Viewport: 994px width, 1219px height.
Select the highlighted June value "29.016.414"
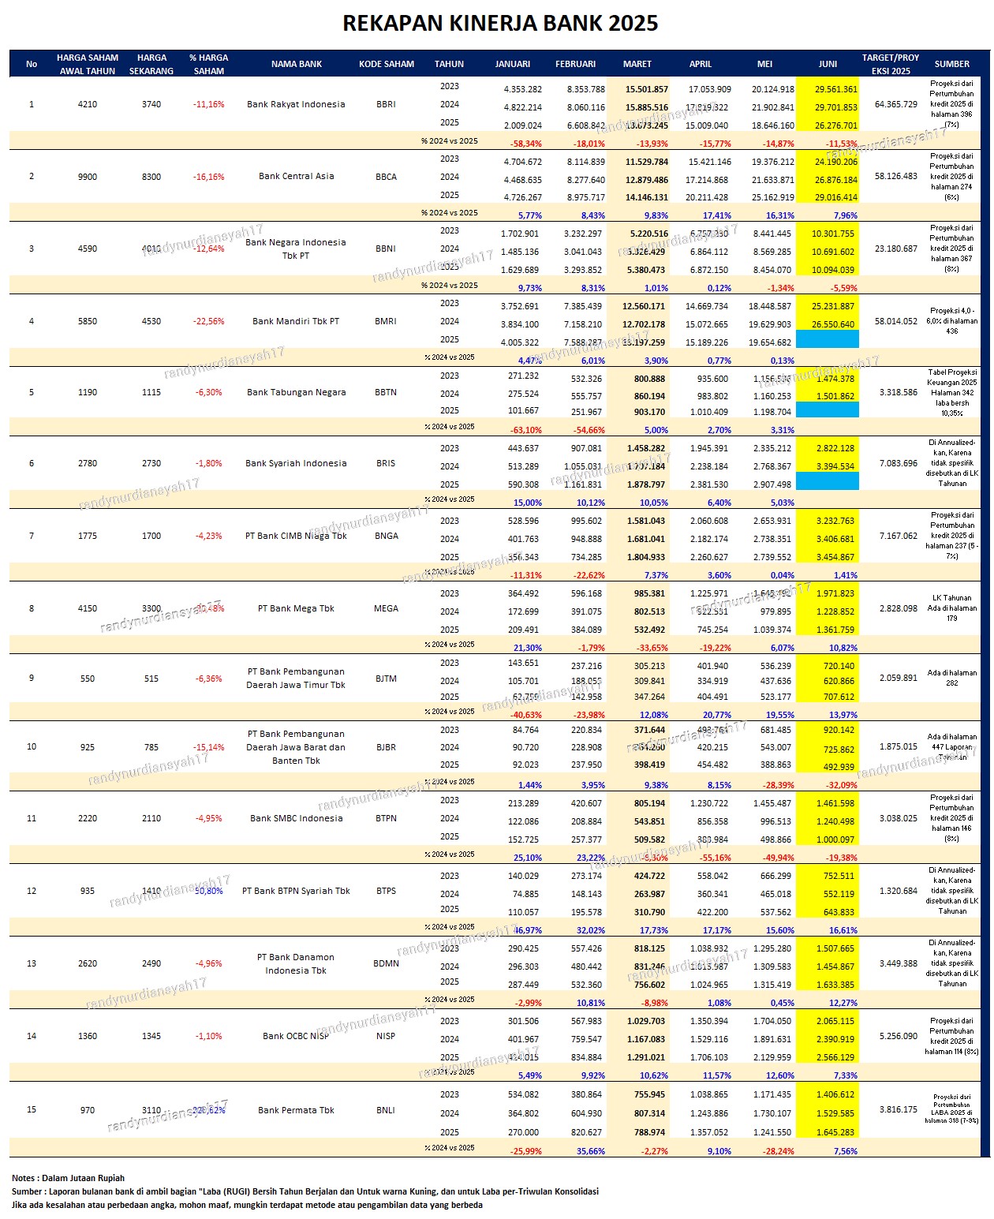[835, 197]
